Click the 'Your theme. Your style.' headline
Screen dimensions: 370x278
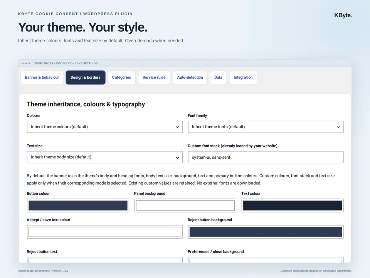[x=82, y=27]
